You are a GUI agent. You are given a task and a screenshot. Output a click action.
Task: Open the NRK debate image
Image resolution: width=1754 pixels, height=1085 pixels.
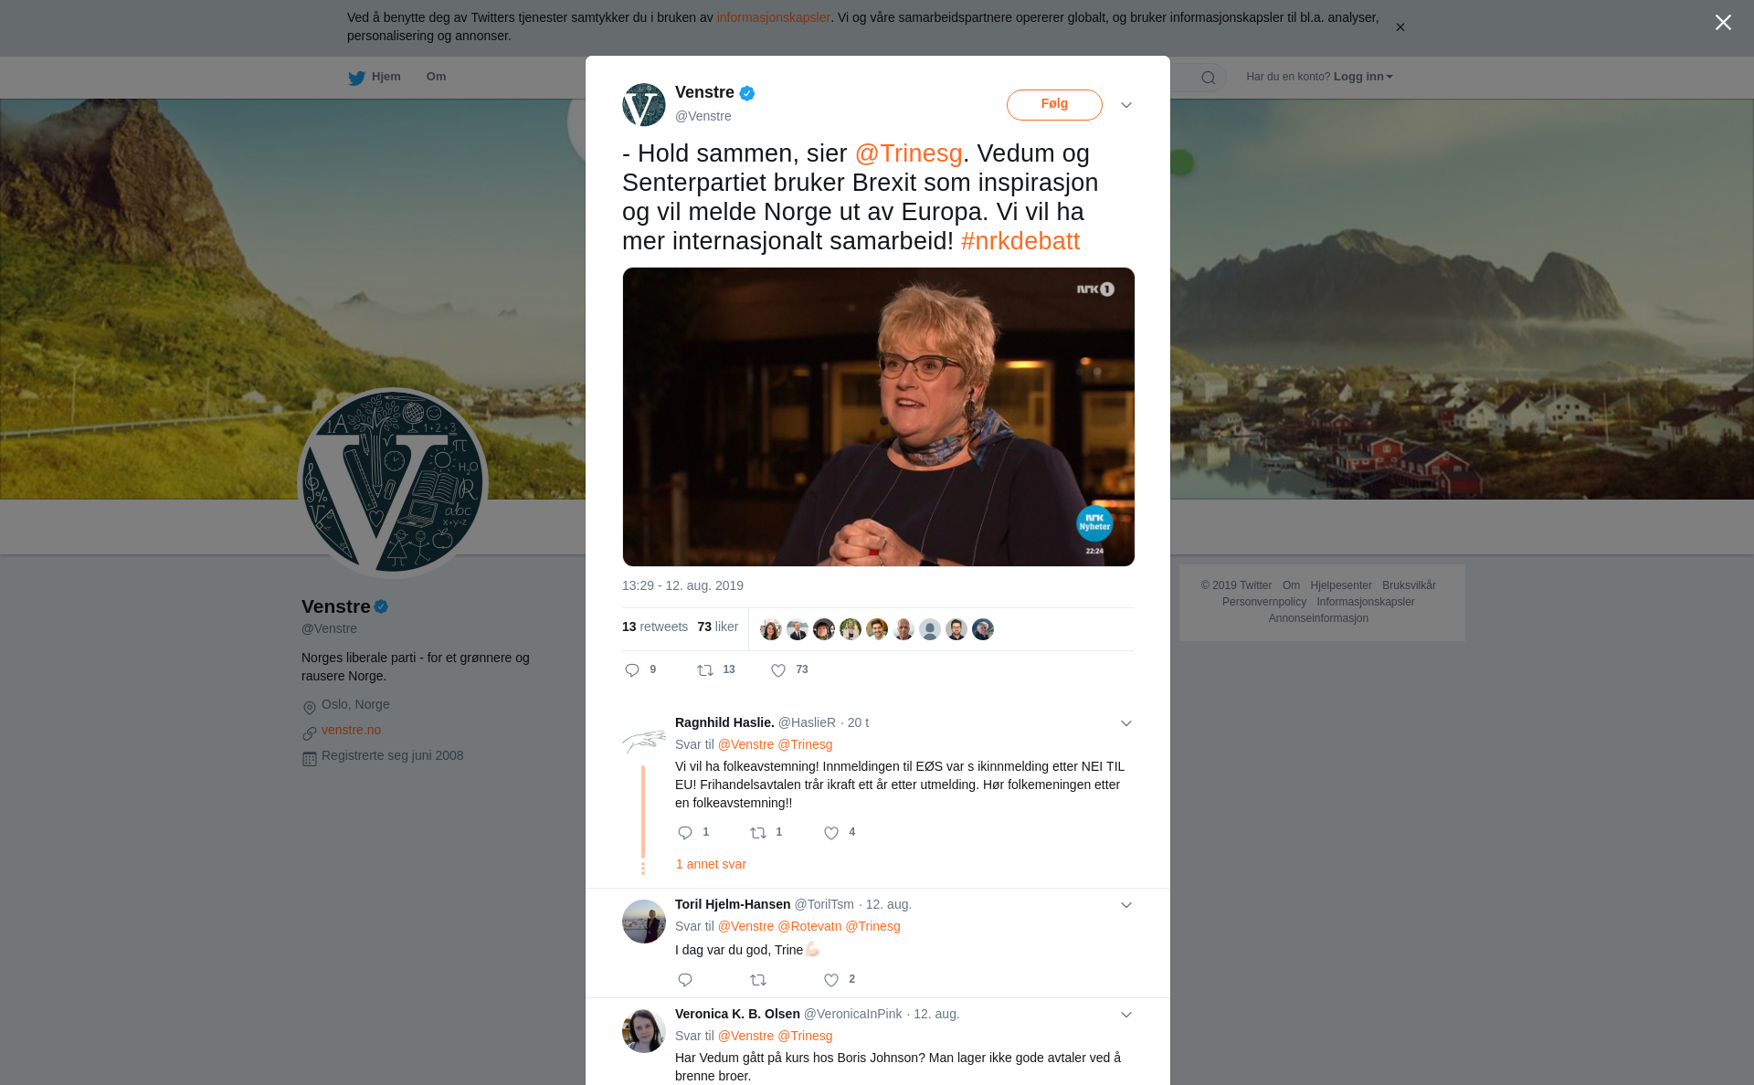coord(879,416)
